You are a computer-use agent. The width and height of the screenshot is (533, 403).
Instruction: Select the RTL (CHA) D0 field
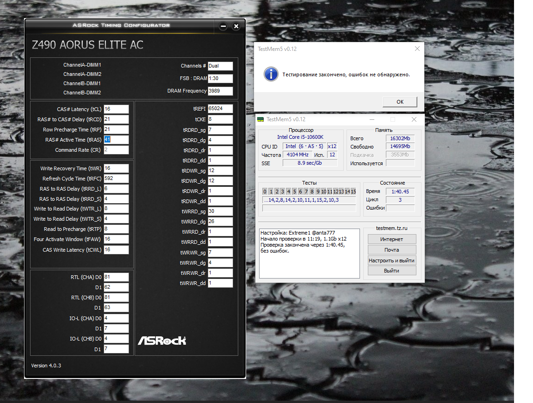tap(116, 277)
